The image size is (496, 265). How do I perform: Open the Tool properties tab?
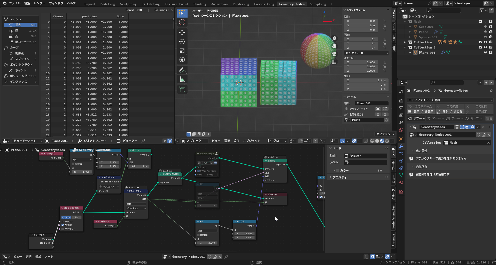coord(401,91)
